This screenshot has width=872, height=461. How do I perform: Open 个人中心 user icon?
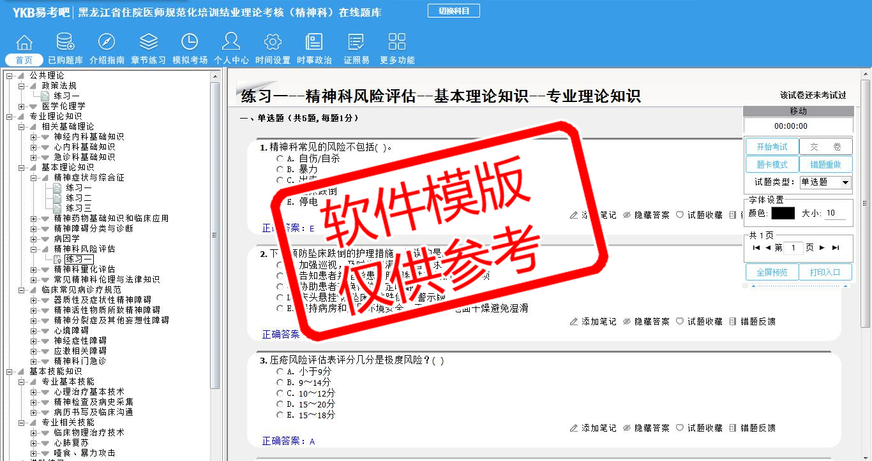point(231,42)
